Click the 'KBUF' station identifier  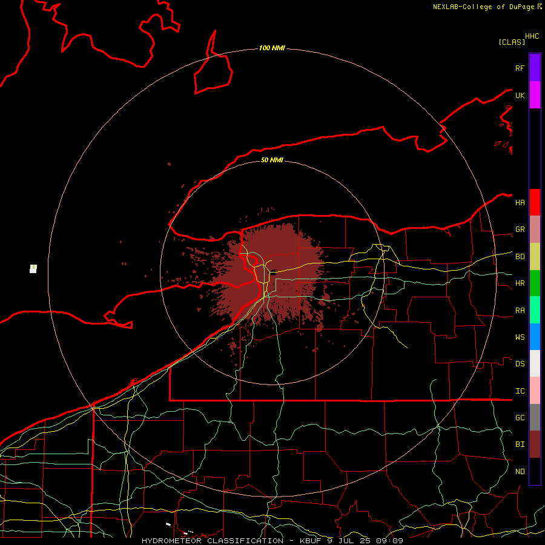tap(311, 541)
